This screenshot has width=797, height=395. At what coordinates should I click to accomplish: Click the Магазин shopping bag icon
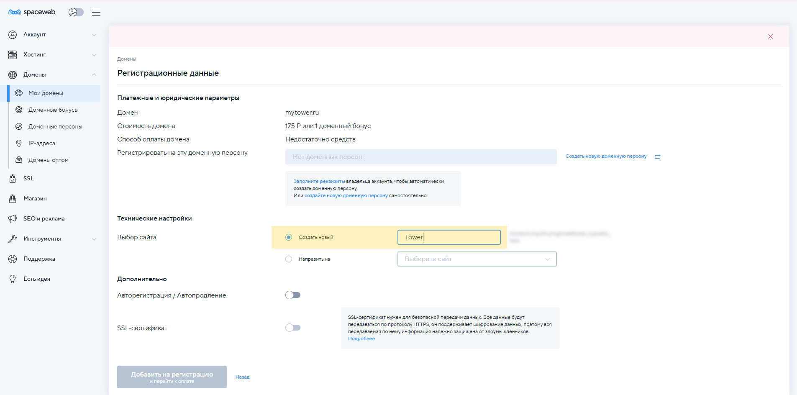(x=13, y=199)
